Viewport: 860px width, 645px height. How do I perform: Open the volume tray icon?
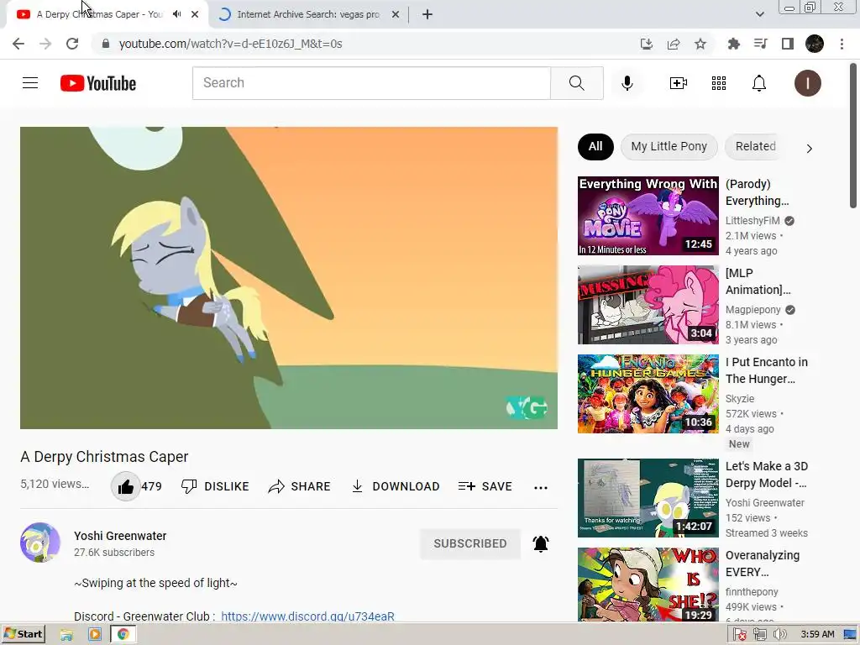pyautogui.click(x=779, y=635)
